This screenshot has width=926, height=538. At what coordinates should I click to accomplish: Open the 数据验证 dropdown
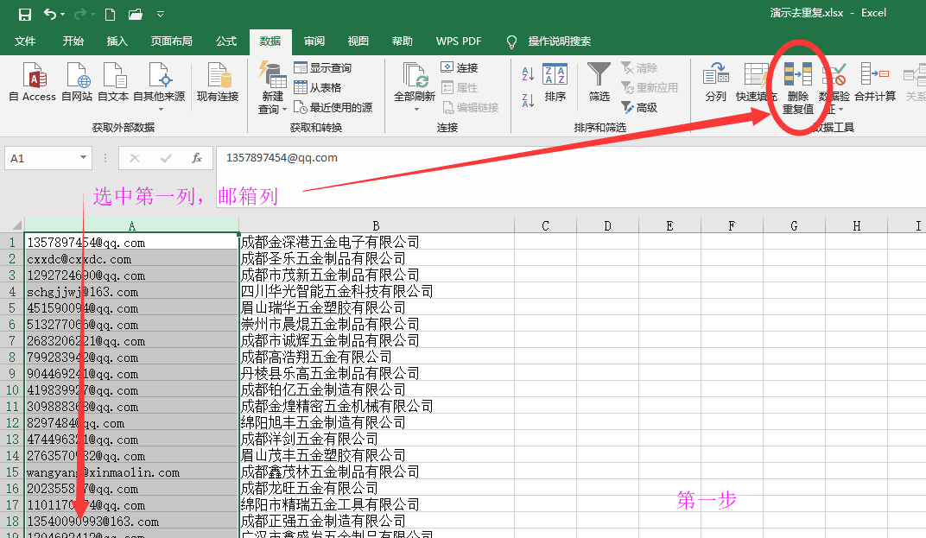834,87
